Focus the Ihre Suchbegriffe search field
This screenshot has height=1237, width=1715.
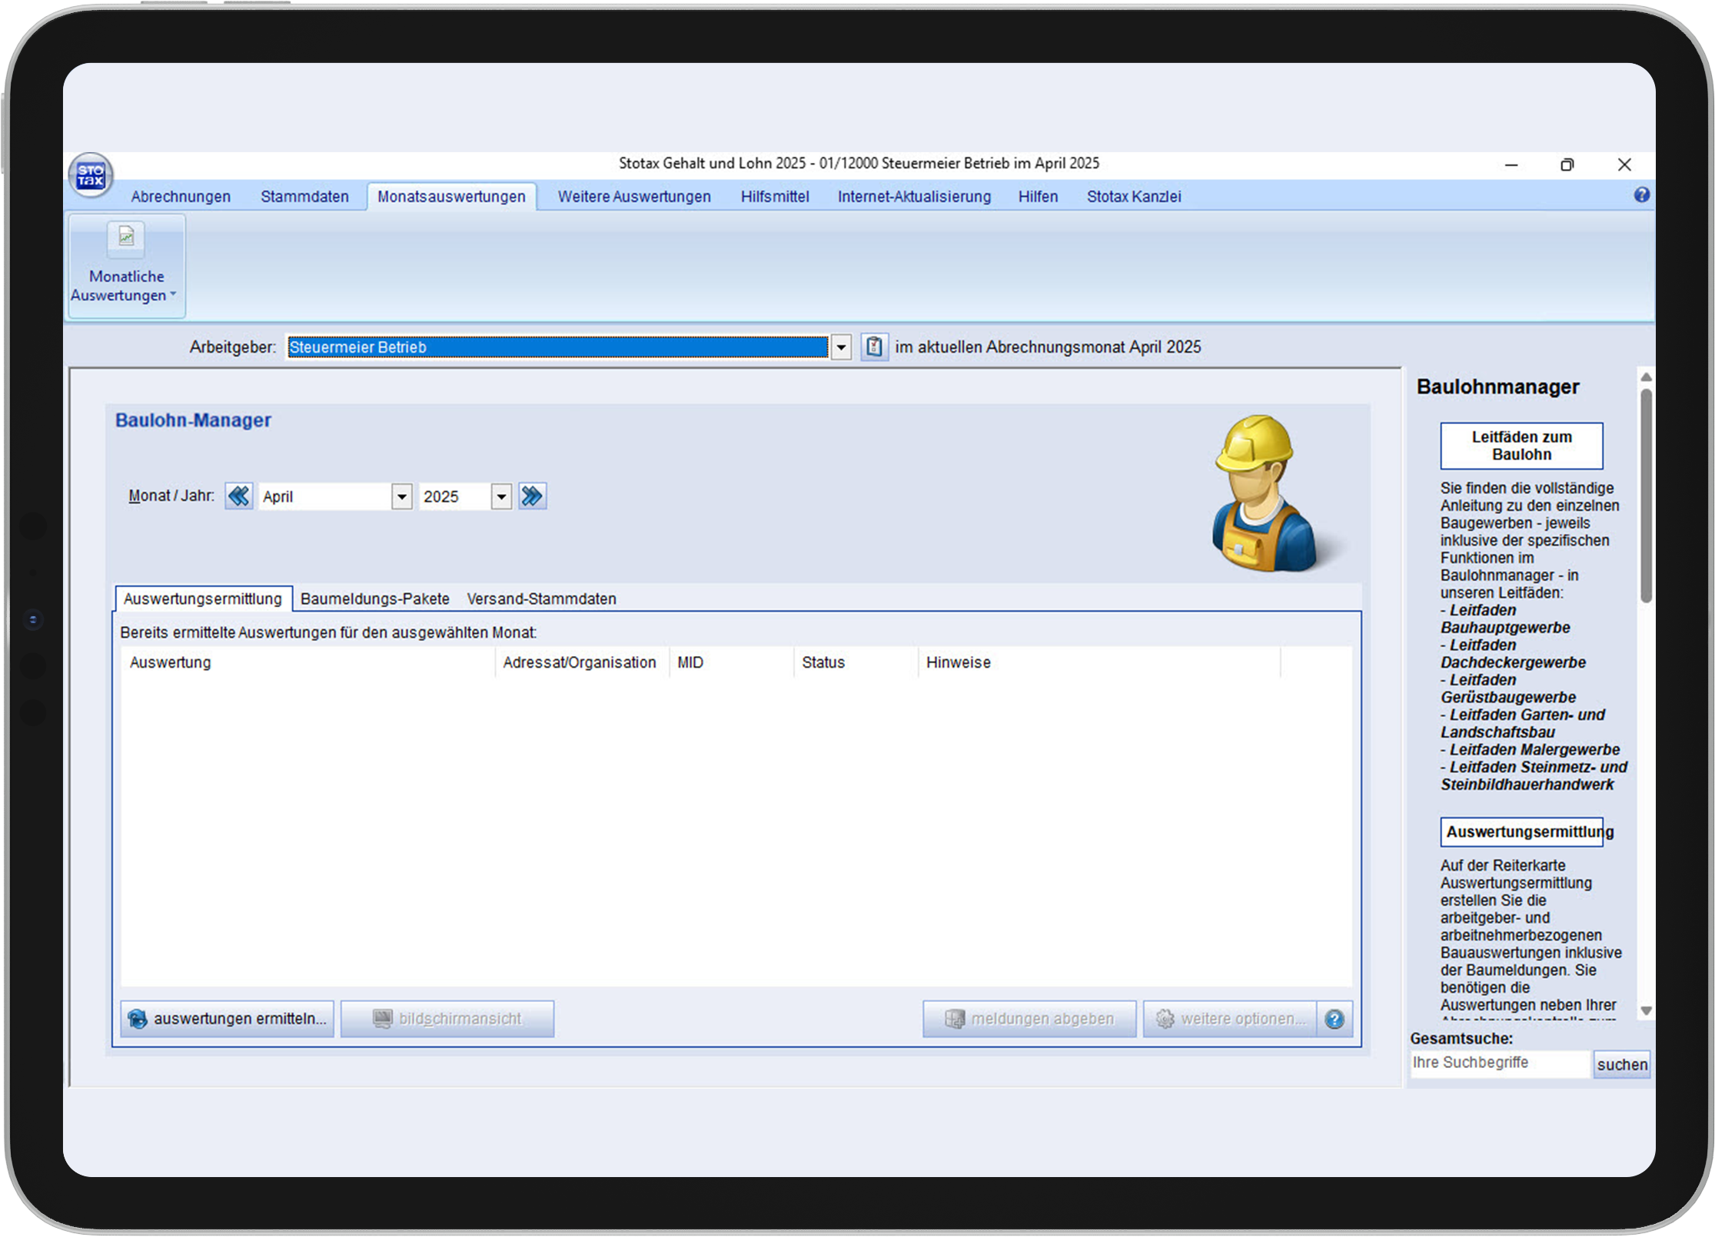click(x=1499, y=1063)
